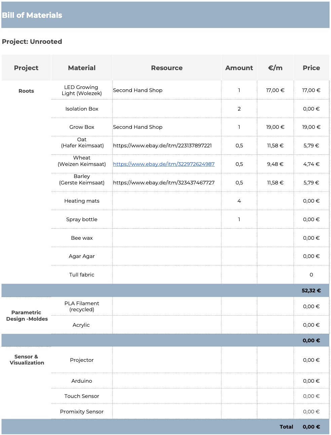The width and height of the screenshot is (331, 435).
Task: Click the Total label in bottom row
Action: click(x=286, y=427)
